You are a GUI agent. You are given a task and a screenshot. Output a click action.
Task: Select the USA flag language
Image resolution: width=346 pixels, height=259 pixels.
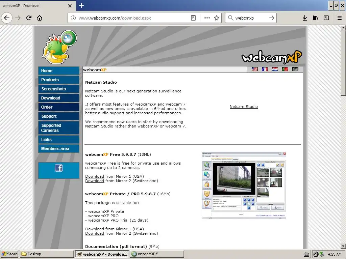[x=255, y=69]
